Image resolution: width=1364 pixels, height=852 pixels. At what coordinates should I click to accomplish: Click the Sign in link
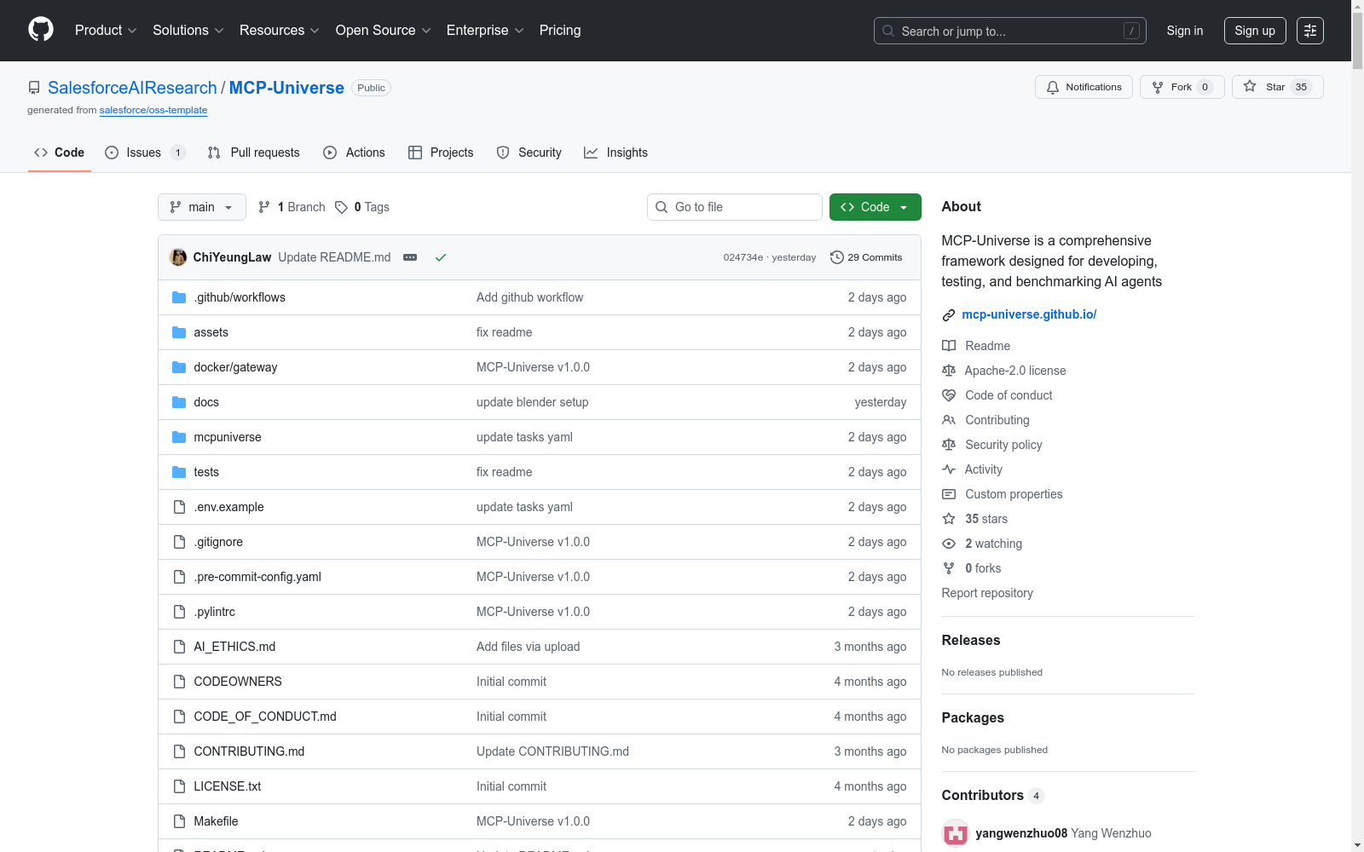(1185, 31)
